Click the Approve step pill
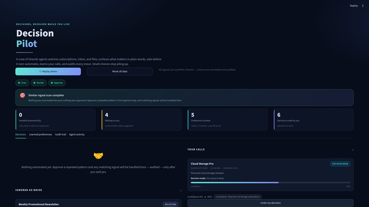This screenshot has width=369, height=207. click(57, 83)
